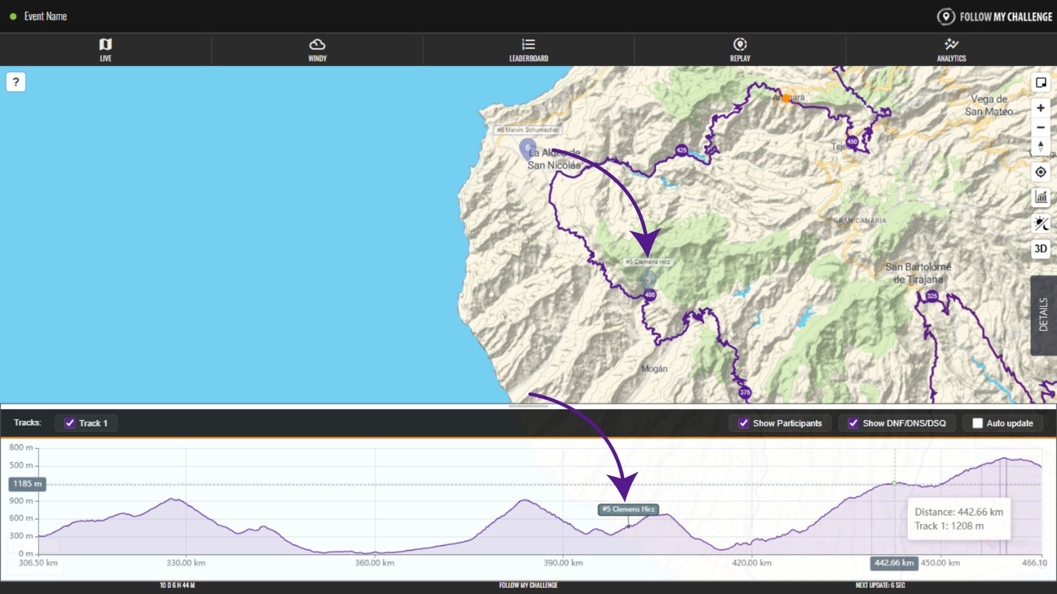The width and height of the screenshot is (1057, 594).
Task: Click the map zoom in button
Action: pyautogui.click(x=1040, y=108)
